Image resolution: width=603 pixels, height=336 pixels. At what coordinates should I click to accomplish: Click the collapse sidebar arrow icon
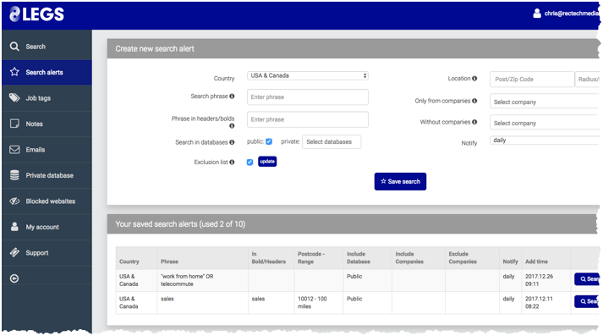click(14, 278)
